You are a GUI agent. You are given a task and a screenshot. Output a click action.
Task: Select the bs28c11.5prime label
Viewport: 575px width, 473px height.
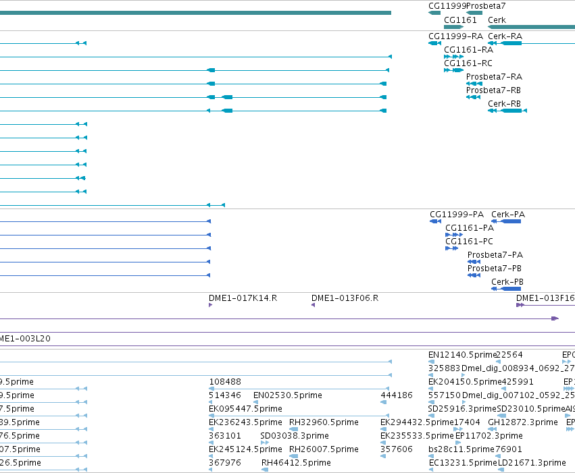[x=461, y=449]
